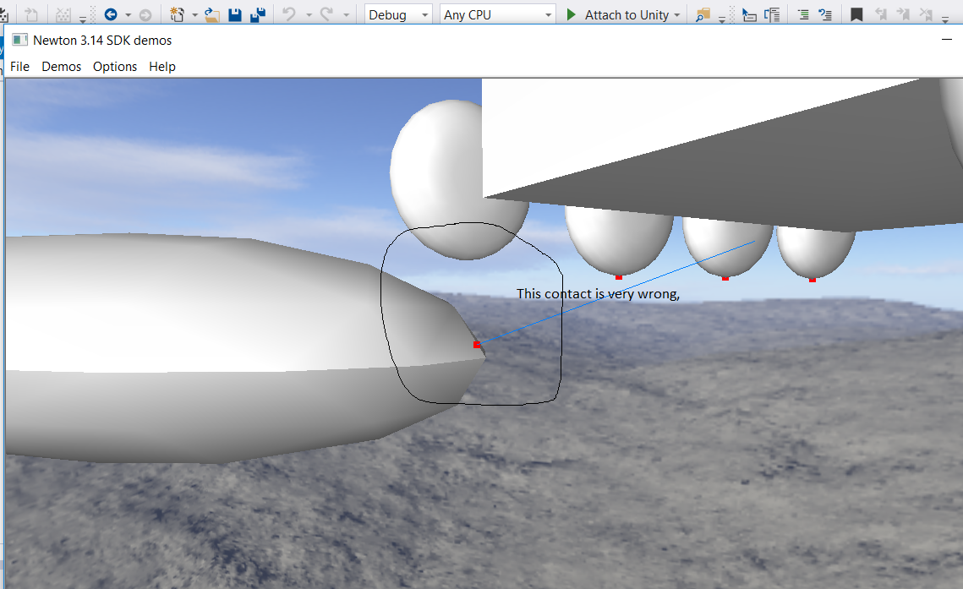Click the red contact point on capsule tip

coord(477,345)
